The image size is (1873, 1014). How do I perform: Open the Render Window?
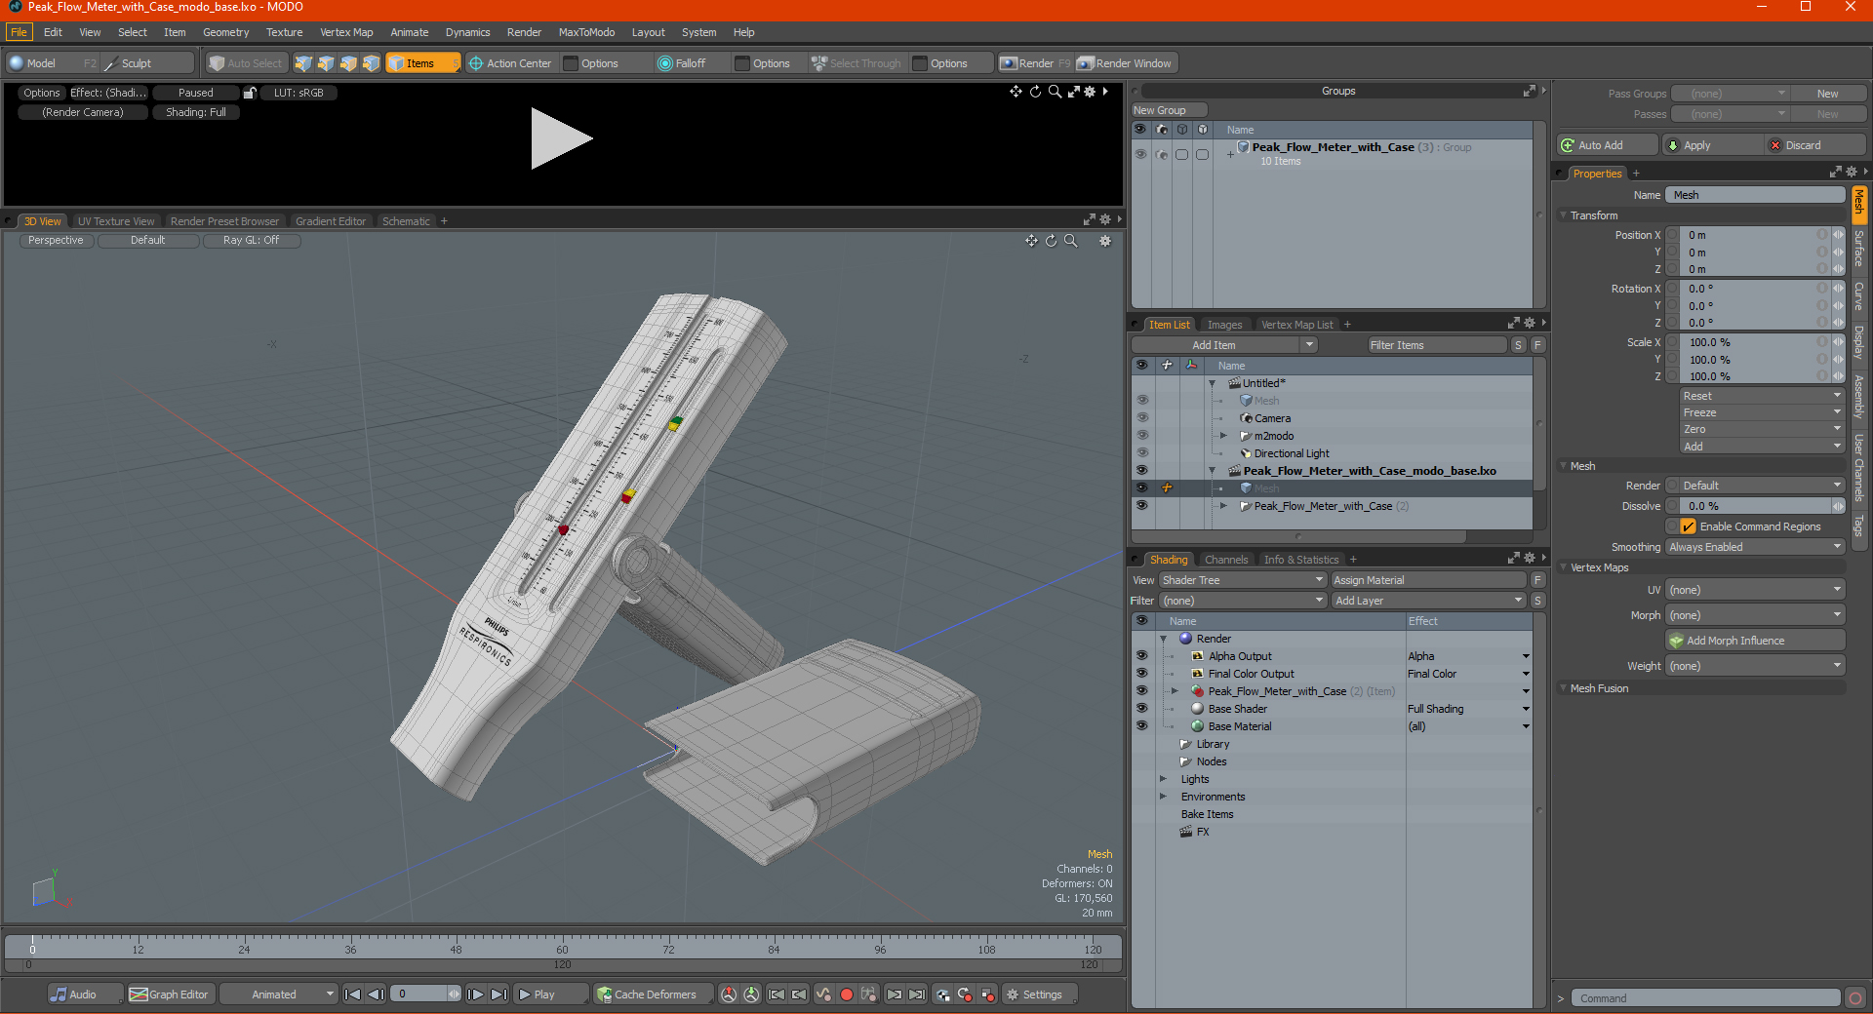[1126, 63]
